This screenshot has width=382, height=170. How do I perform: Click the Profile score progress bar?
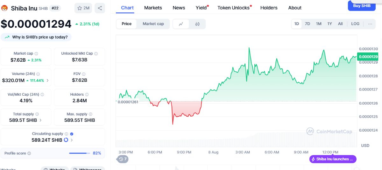[80, 153]
